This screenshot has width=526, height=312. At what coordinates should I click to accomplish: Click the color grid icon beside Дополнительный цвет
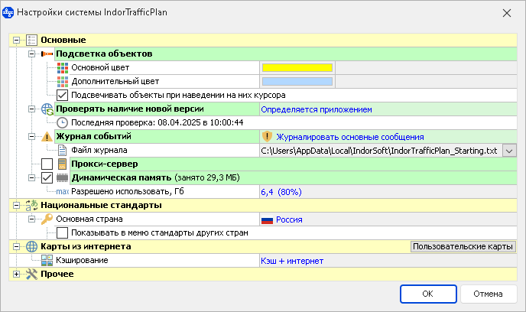pyautogui.click(x=63, y=82)
